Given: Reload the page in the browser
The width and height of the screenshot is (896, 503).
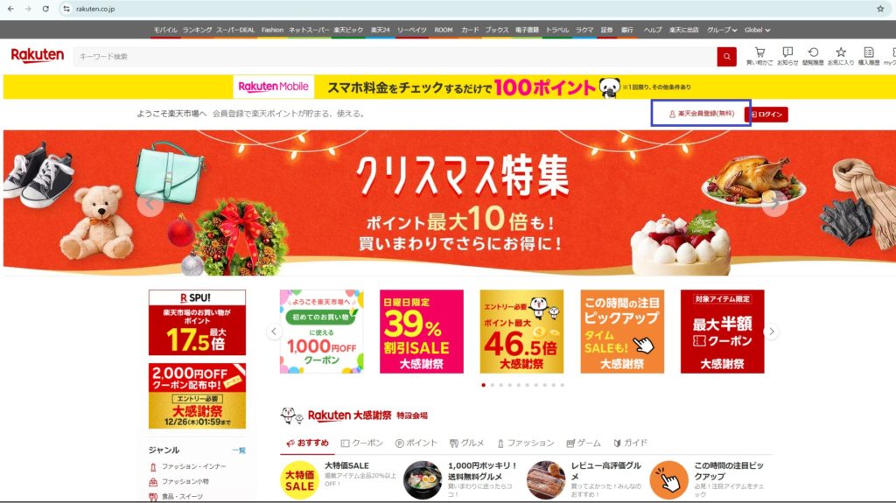Looking at the screenshot, I should (x=45, y=9).
